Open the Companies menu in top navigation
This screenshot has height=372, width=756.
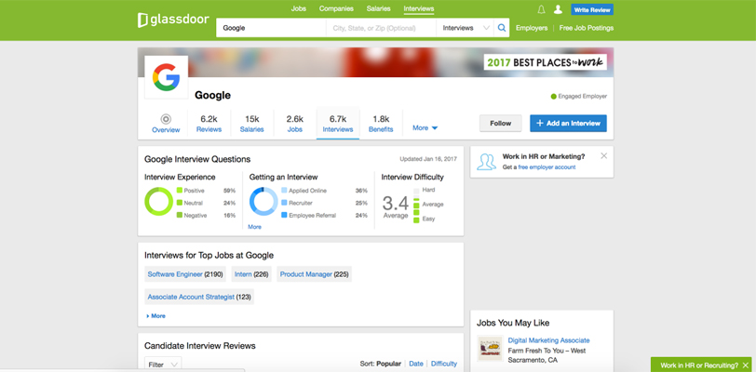[x=335, y=8]
